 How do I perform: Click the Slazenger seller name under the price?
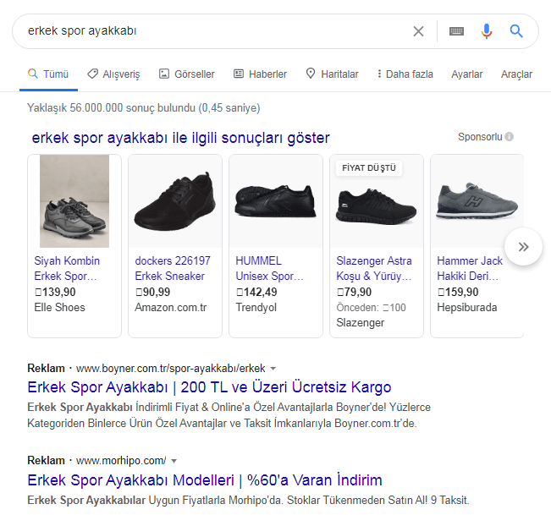pyautogui.click(x=361, y=322)
